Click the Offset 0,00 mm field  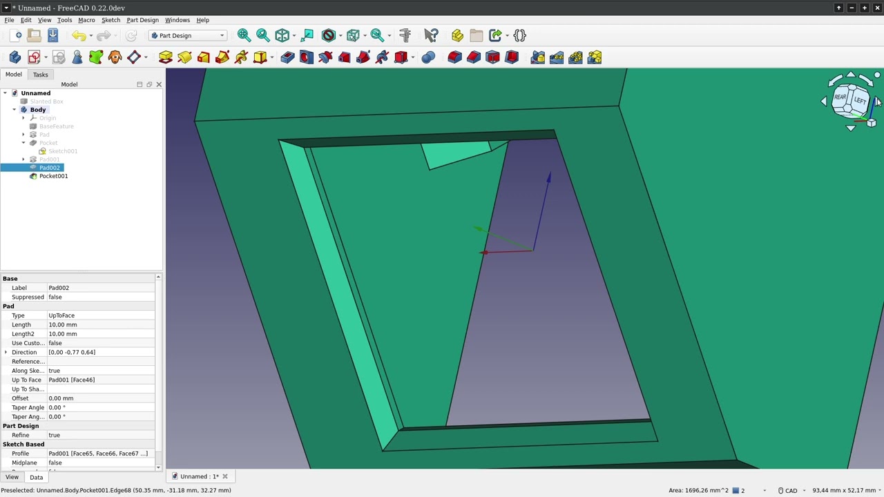(101, 398)
